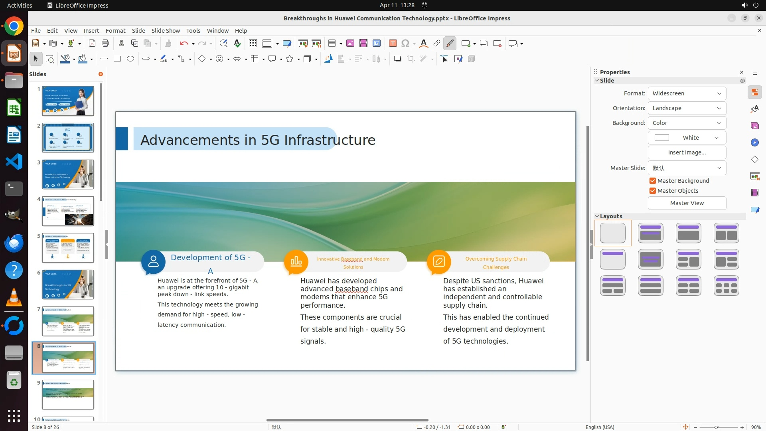Click the Insert Text Box icon
Viewport: 766px width, 431px height.
tap(393, 43)
